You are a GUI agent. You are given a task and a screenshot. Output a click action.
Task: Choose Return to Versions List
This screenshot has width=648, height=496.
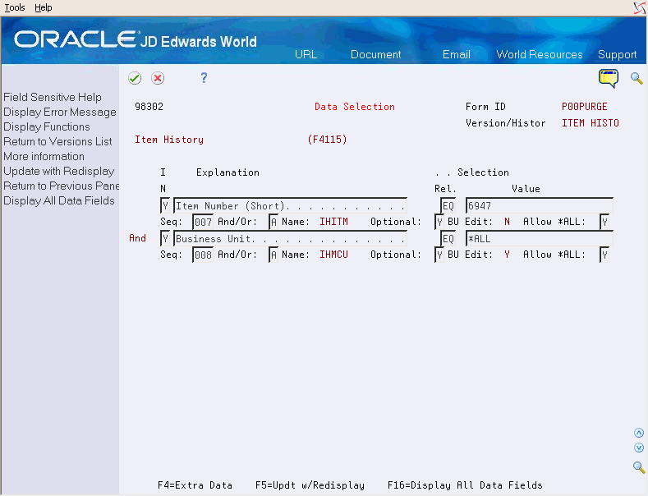coord(57,142)
